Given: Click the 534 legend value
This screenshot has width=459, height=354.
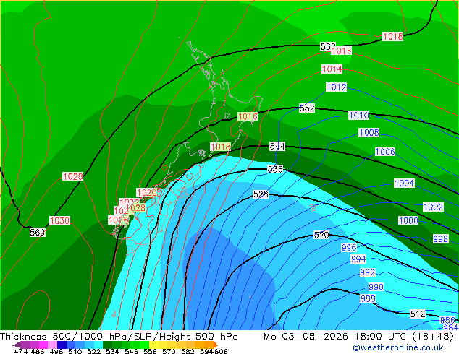Looking at the screenshot, I should point(112,351).
